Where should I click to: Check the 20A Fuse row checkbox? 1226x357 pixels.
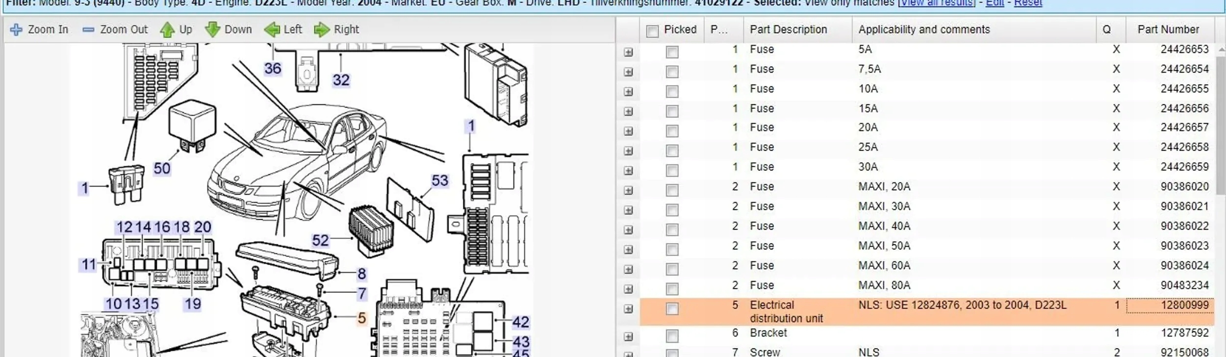pyautogui.click(x=672, y=131)
